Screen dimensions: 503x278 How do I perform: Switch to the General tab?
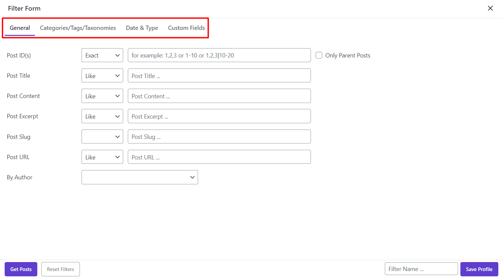coord(20,28)
